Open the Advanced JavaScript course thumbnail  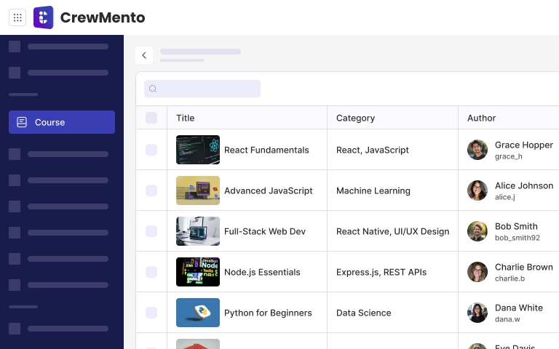click(198, 190)
